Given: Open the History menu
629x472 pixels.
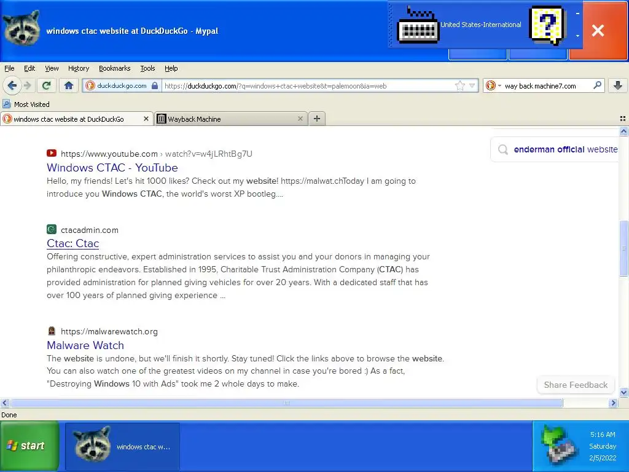Looking at the screenshot, I should (x=79, y=68).
